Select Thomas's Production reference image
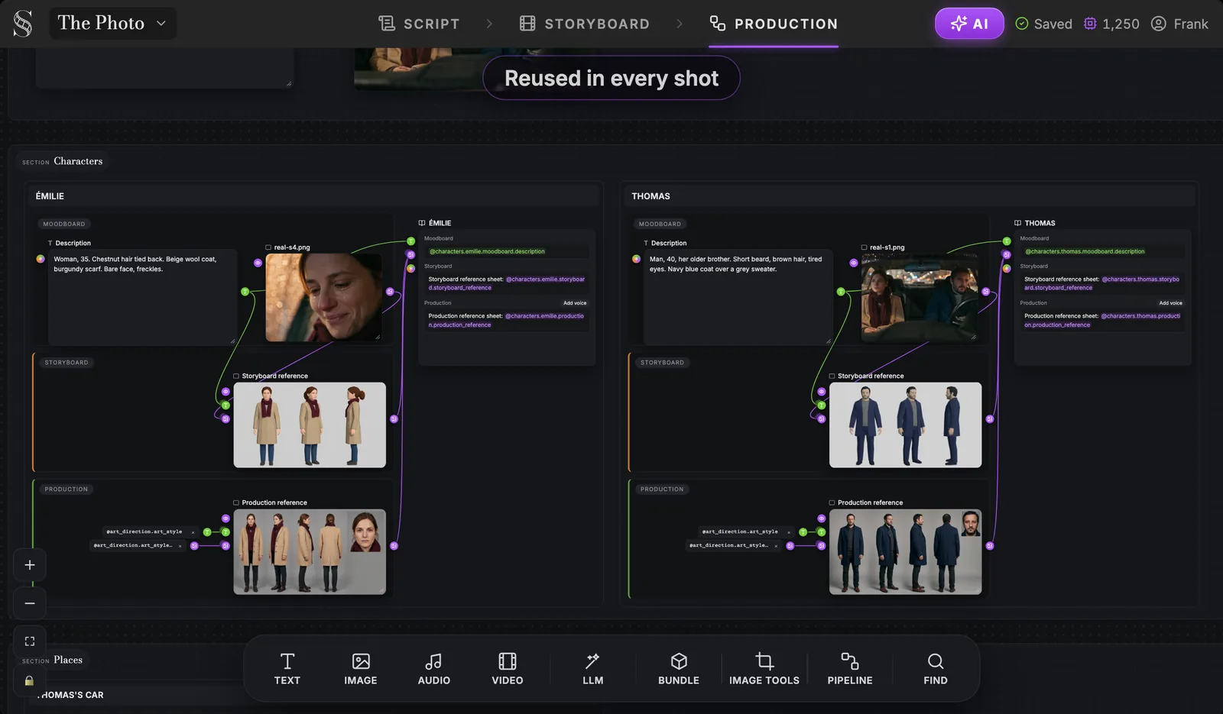Screen dimensions: 1223x714 point(906,551)
